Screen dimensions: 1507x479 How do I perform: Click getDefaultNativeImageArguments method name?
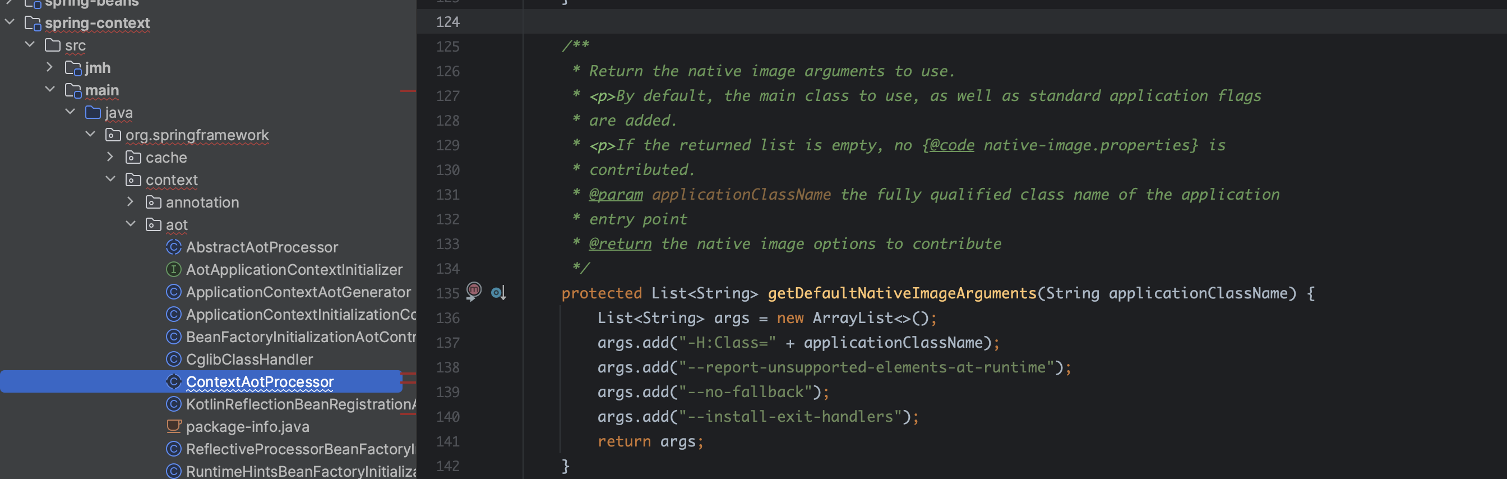[x=902, y=293]
